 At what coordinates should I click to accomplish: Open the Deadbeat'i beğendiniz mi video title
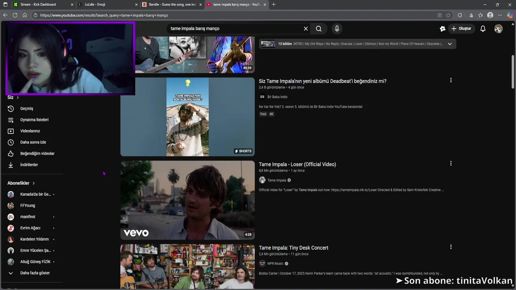coord(322,81)
